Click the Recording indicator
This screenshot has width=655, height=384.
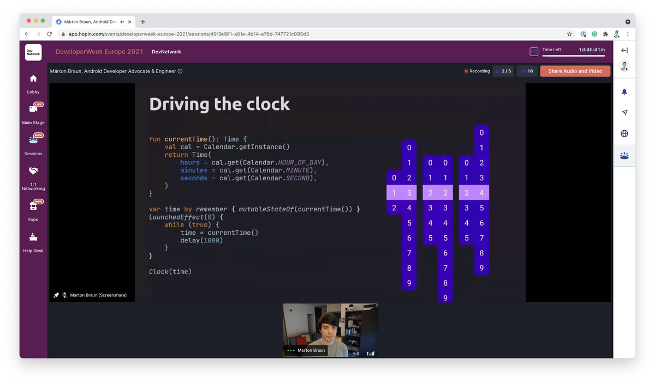click(477, 71)
